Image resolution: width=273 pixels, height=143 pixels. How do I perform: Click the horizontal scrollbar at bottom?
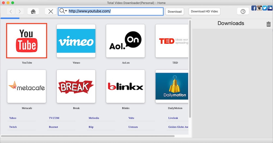(x=88, y=136)
